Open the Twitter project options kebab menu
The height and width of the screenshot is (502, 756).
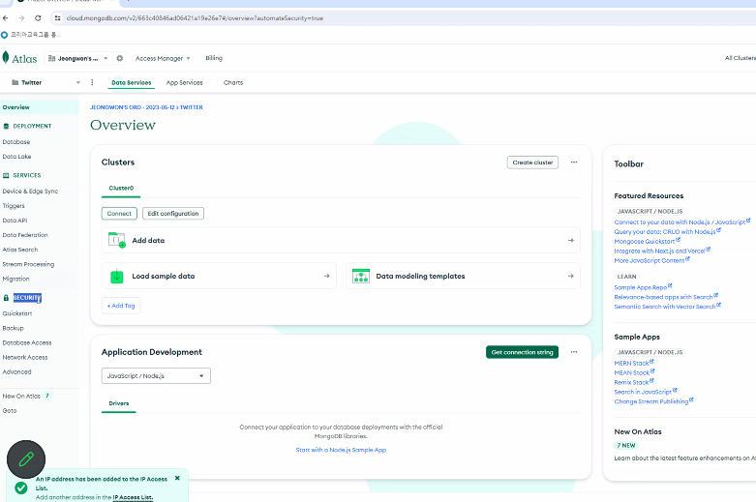(92, 82)
